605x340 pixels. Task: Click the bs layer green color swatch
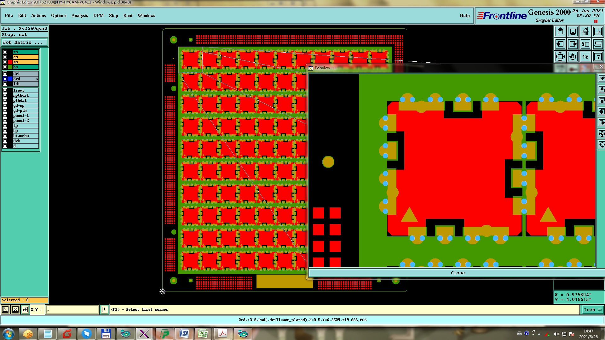pyautogui.click(x=10, y=67)
